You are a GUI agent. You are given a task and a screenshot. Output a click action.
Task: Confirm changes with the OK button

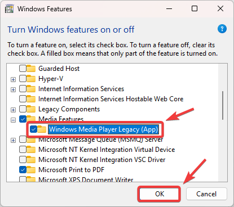tap(160, 194)
